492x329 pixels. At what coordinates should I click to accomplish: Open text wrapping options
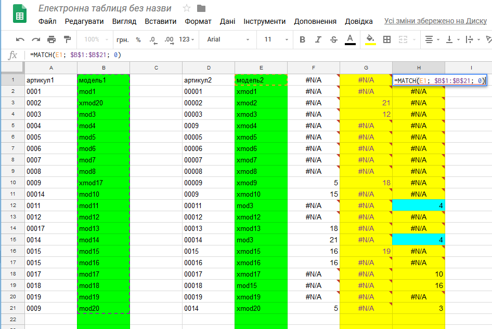(473, 39)
